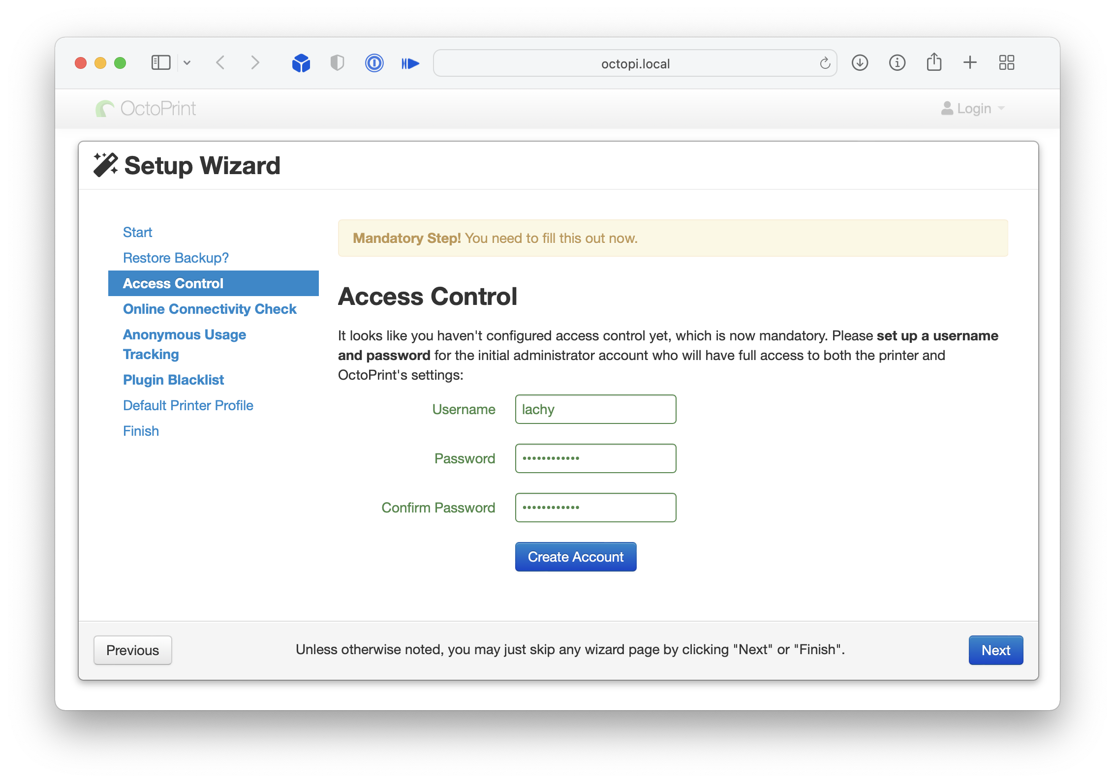Click the Next button
Screen dimensions: 1115x783
[x=996, y=650]
